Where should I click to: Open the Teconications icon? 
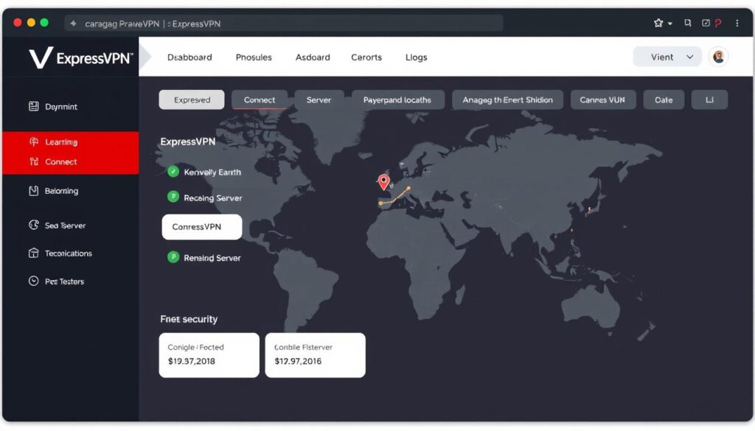tap(34, 253)
